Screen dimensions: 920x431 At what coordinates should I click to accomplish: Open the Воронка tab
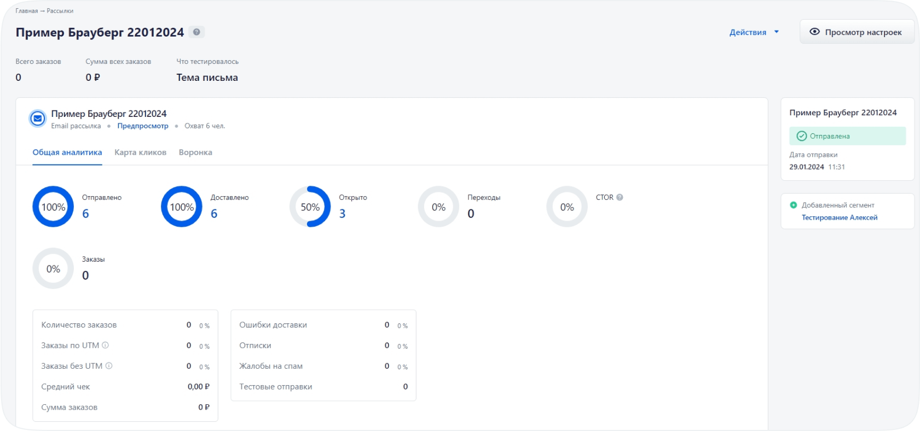[x=195, y=152]
